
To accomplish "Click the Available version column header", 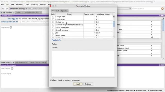I will [x=104, y=14].
